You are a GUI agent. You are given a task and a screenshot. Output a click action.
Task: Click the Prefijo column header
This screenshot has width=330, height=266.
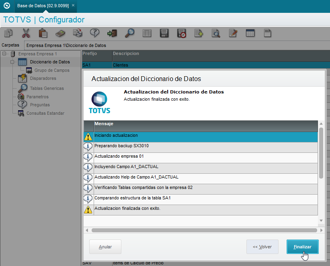coord(97,56)
